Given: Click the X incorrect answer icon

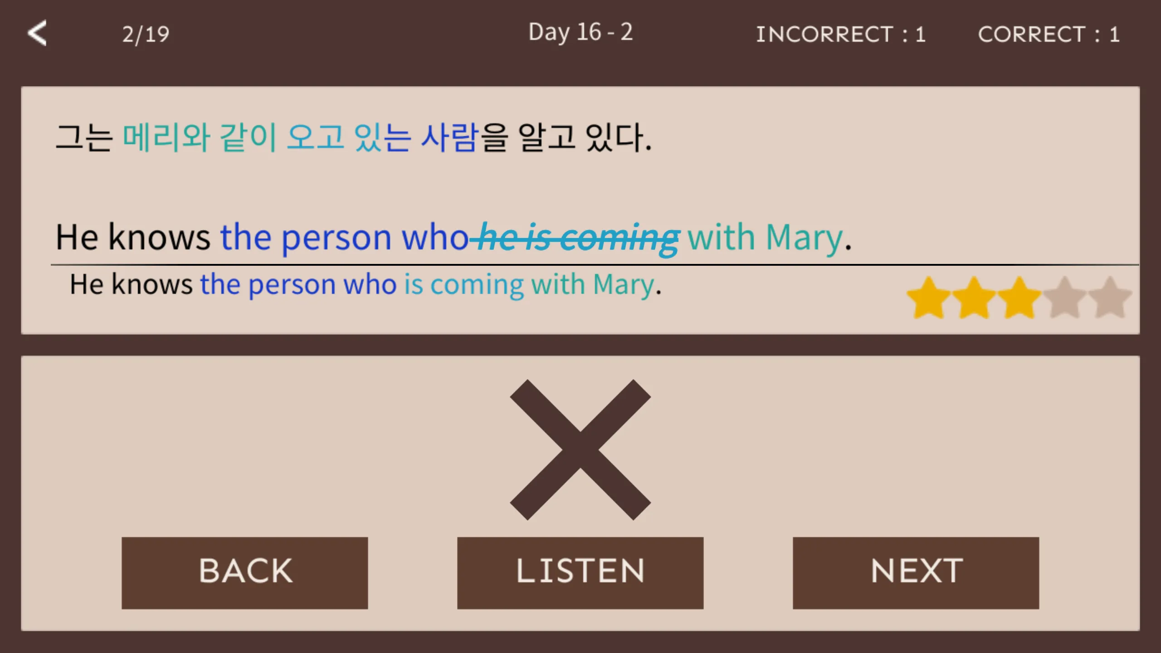Looking at the screenshot, I should point(580,450).
